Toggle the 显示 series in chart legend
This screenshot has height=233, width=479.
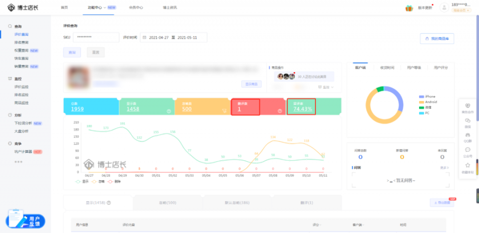click(x=82, y=181)
